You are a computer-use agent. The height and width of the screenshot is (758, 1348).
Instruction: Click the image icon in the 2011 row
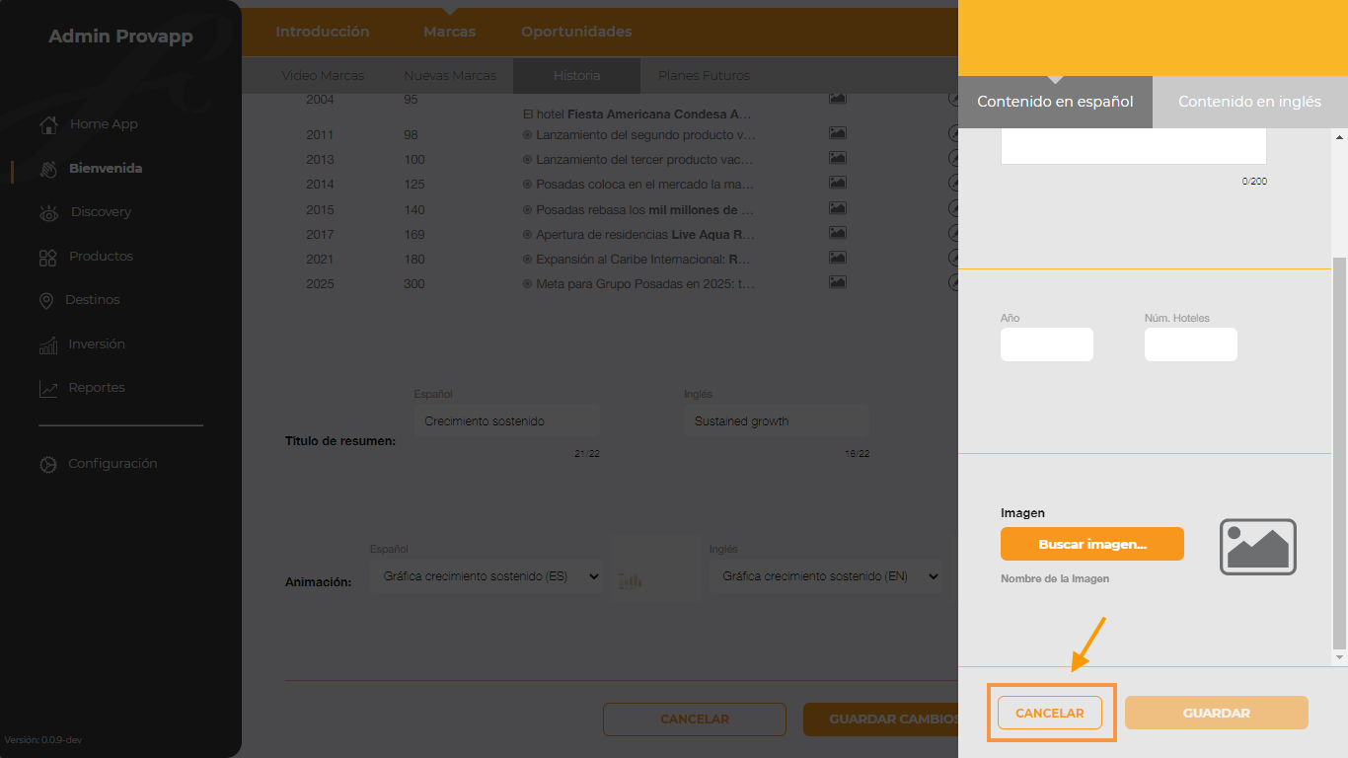pyautogui.click(x=838, y=133)
